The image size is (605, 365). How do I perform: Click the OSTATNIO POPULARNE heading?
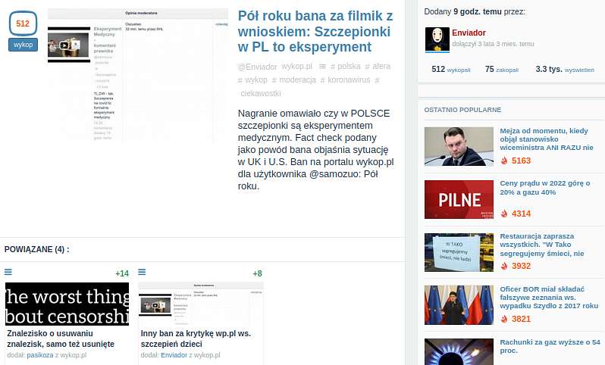pyautogui.click(x=462, y=110)
